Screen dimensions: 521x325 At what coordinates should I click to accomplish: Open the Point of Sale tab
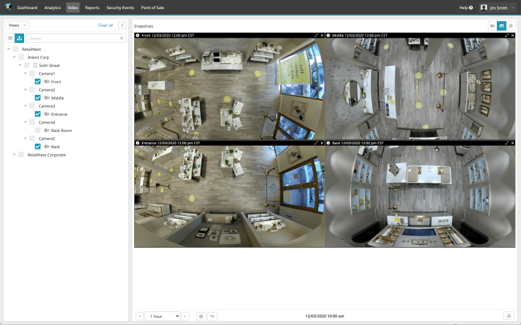coord(152,8)
